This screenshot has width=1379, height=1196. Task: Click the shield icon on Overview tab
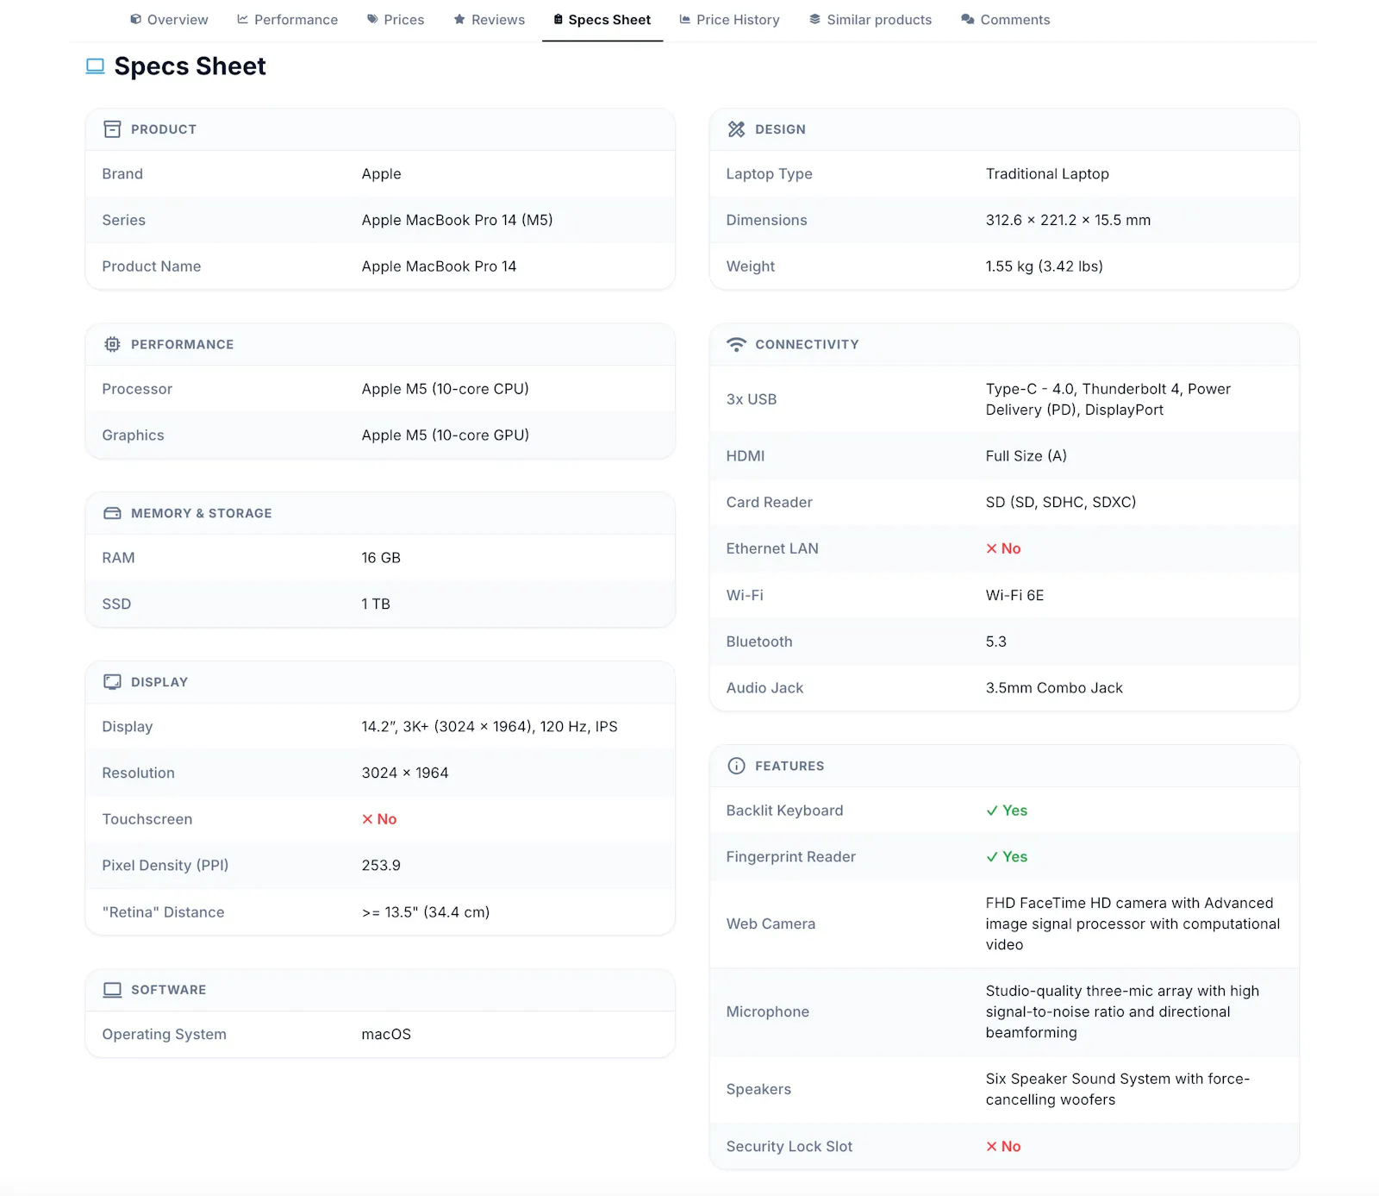coord(135,19)
